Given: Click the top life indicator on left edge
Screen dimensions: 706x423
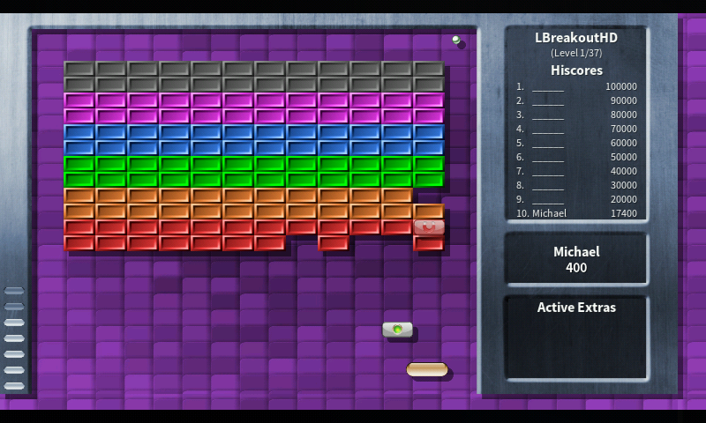Looking at the screenshot, I should click(14, 291).
